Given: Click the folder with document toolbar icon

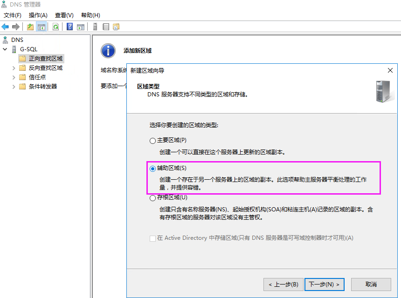Looking at the screenshot, I should pos(116,27).
